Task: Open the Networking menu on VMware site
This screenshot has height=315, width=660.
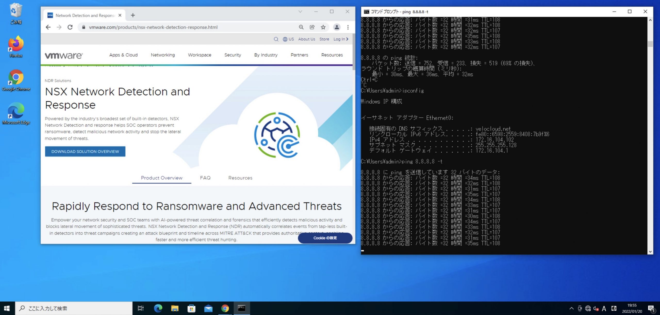Action: click(x=163, y=55)
